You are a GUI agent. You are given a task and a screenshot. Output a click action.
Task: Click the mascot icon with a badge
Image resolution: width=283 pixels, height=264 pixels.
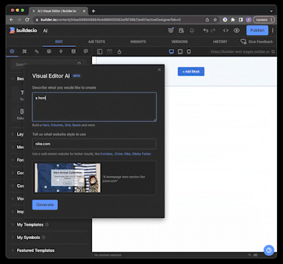[171, 30]
